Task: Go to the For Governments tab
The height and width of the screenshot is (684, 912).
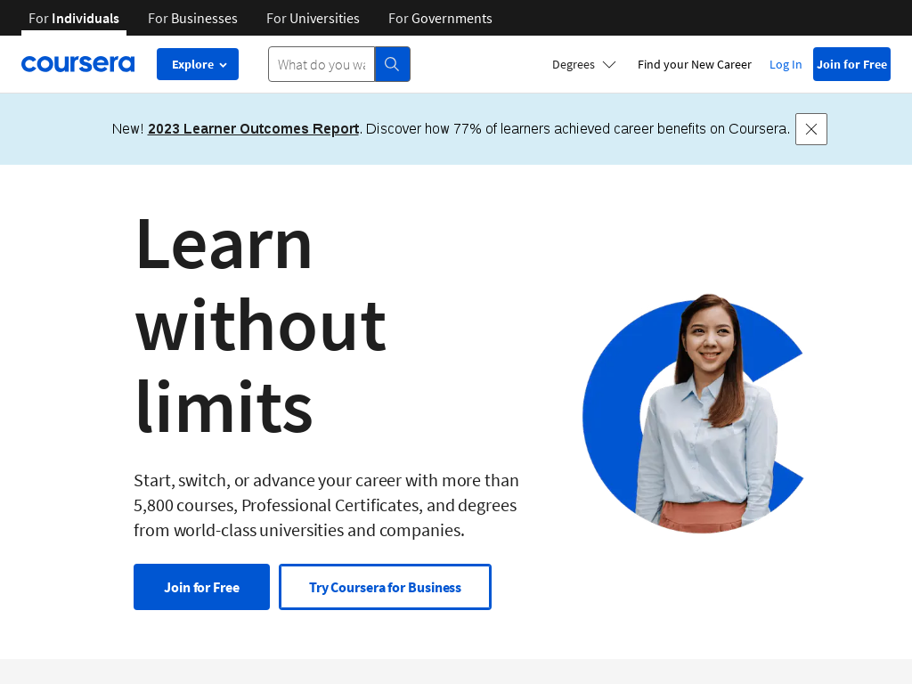Action: 440,18
